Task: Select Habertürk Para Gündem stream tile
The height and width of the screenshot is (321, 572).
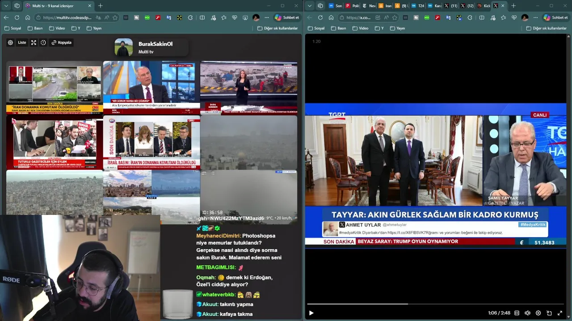Action: pyautogui.click(x=248, y=88)
